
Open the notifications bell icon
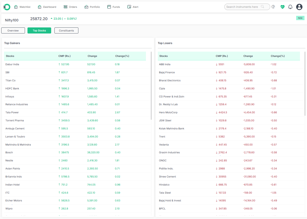(x=290, y=7)
